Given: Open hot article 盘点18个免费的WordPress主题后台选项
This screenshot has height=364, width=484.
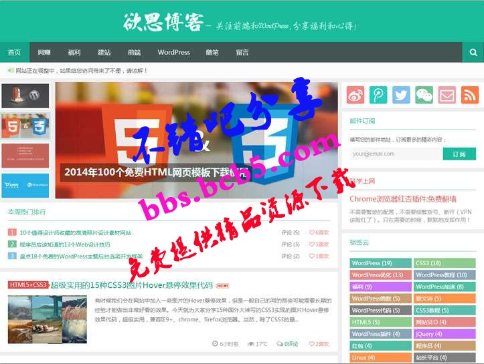Looking at the screenshot, I should [81, 256].
